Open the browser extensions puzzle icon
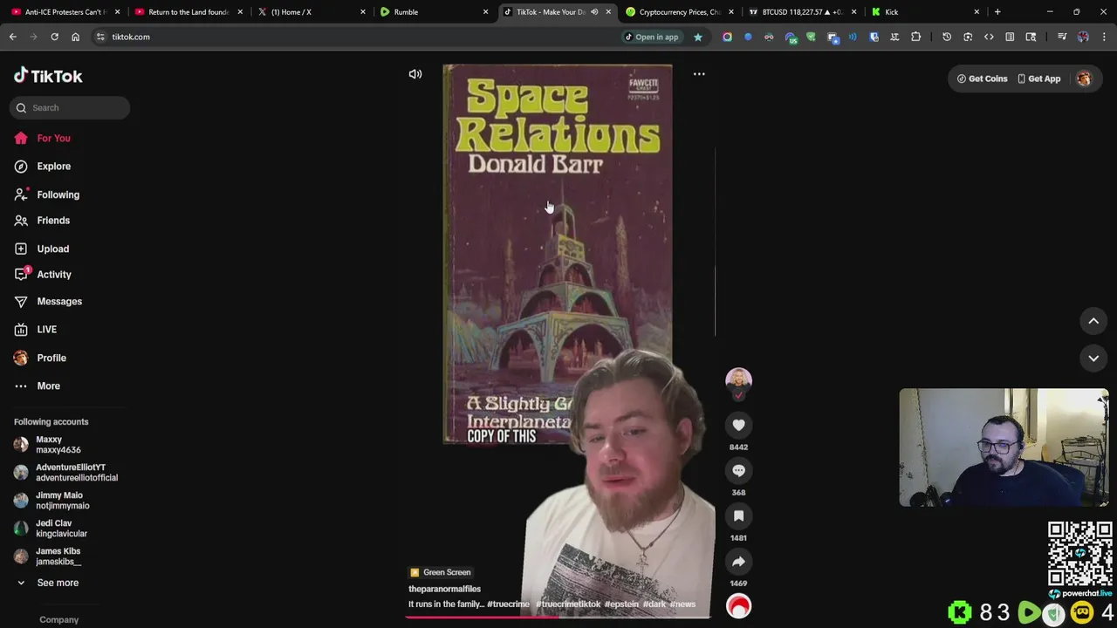Screen dimensions: 1117x628 tap(915, 37)
